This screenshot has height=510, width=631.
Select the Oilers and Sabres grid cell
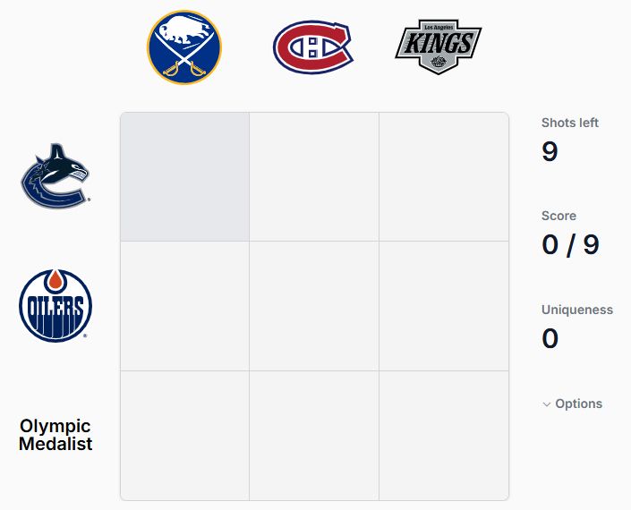pos(184,306)
